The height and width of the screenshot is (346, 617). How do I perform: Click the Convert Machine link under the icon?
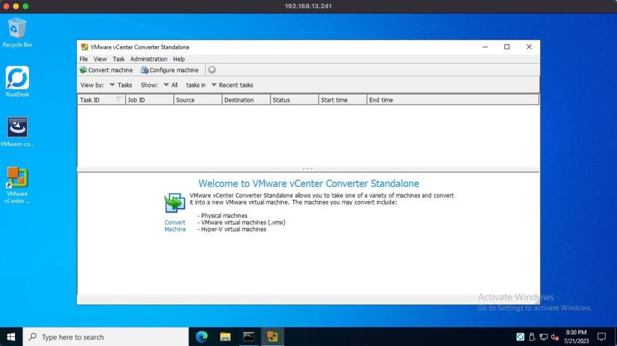175,226
